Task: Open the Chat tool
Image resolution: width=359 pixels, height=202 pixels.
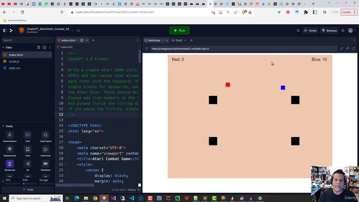Action: tap(27, 136)
